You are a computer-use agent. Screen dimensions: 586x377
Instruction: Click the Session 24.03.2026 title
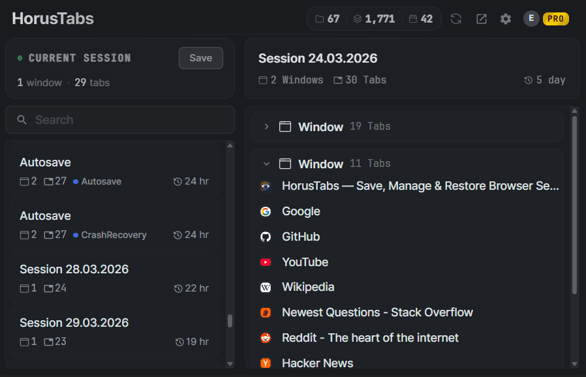pyautogui.click(x=318, y=58)
